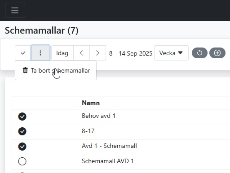Go to previous week arrow
This screenshot has height=173, width=230.
tap(81, 53)
